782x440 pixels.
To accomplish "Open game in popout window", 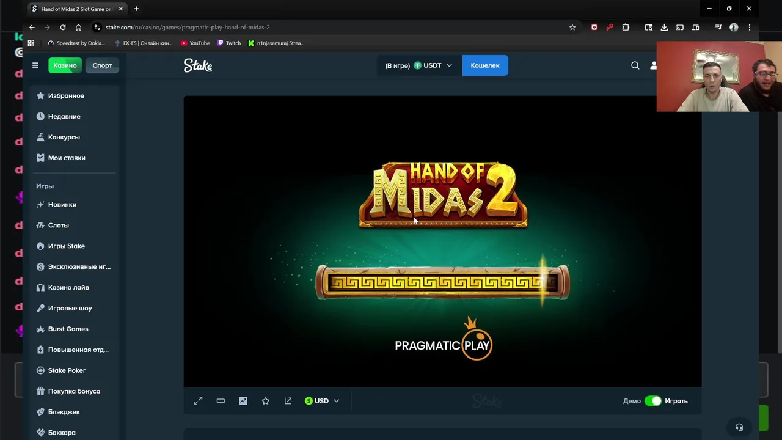I will (x=288, y=401).
